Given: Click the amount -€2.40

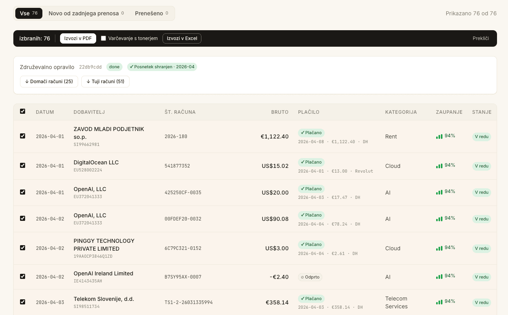Looking at the screenshot, I should pos(279,277).
